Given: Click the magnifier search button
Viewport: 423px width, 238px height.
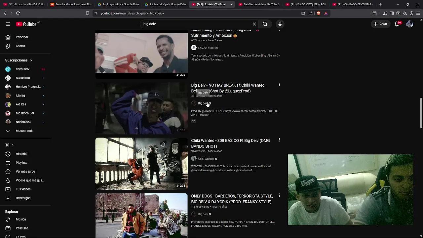Looking at the screenshot, I should click(265, 24).
